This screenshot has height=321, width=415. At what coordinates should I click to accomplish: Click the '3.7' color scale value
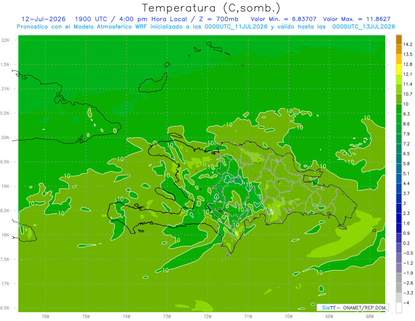pyautogui.click(x=407, y=193)
